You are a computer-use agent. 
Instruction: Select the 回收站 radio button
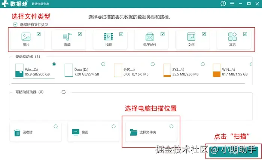pyautogui.click(x=56, y=126)
